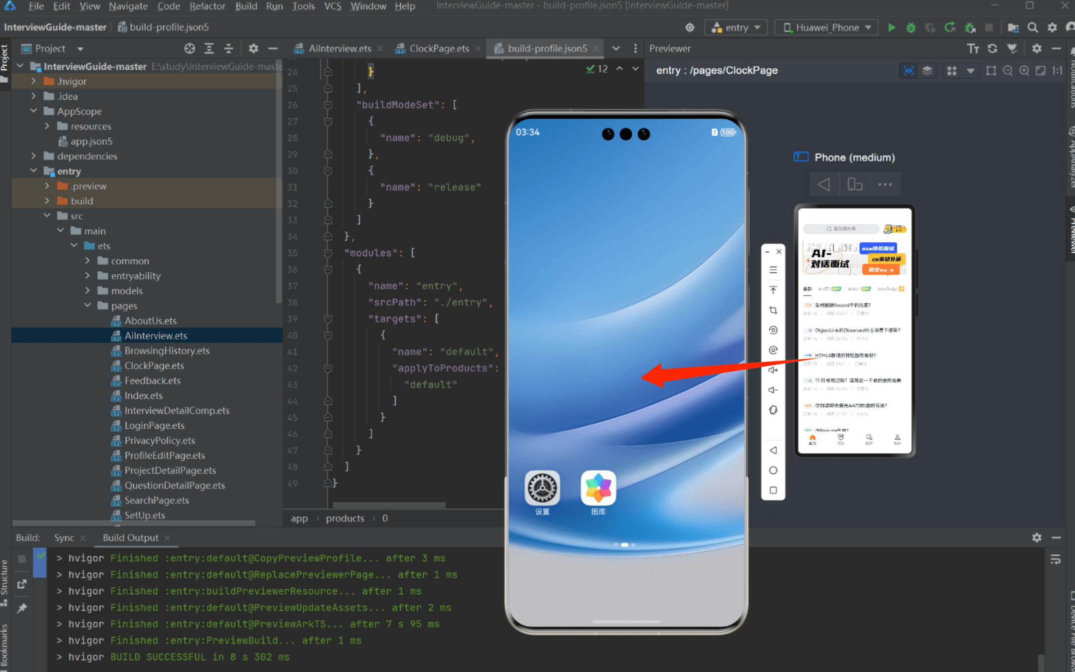Select the Sync tab in Build panel
This screenshot has width=1075, height=672.
coord(64,537)
